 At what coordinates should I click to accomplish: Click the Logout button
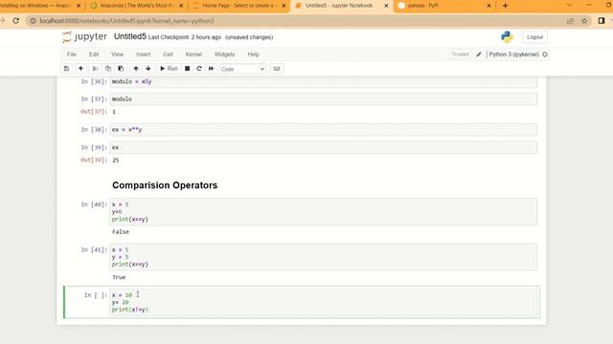tap(534, 37)
